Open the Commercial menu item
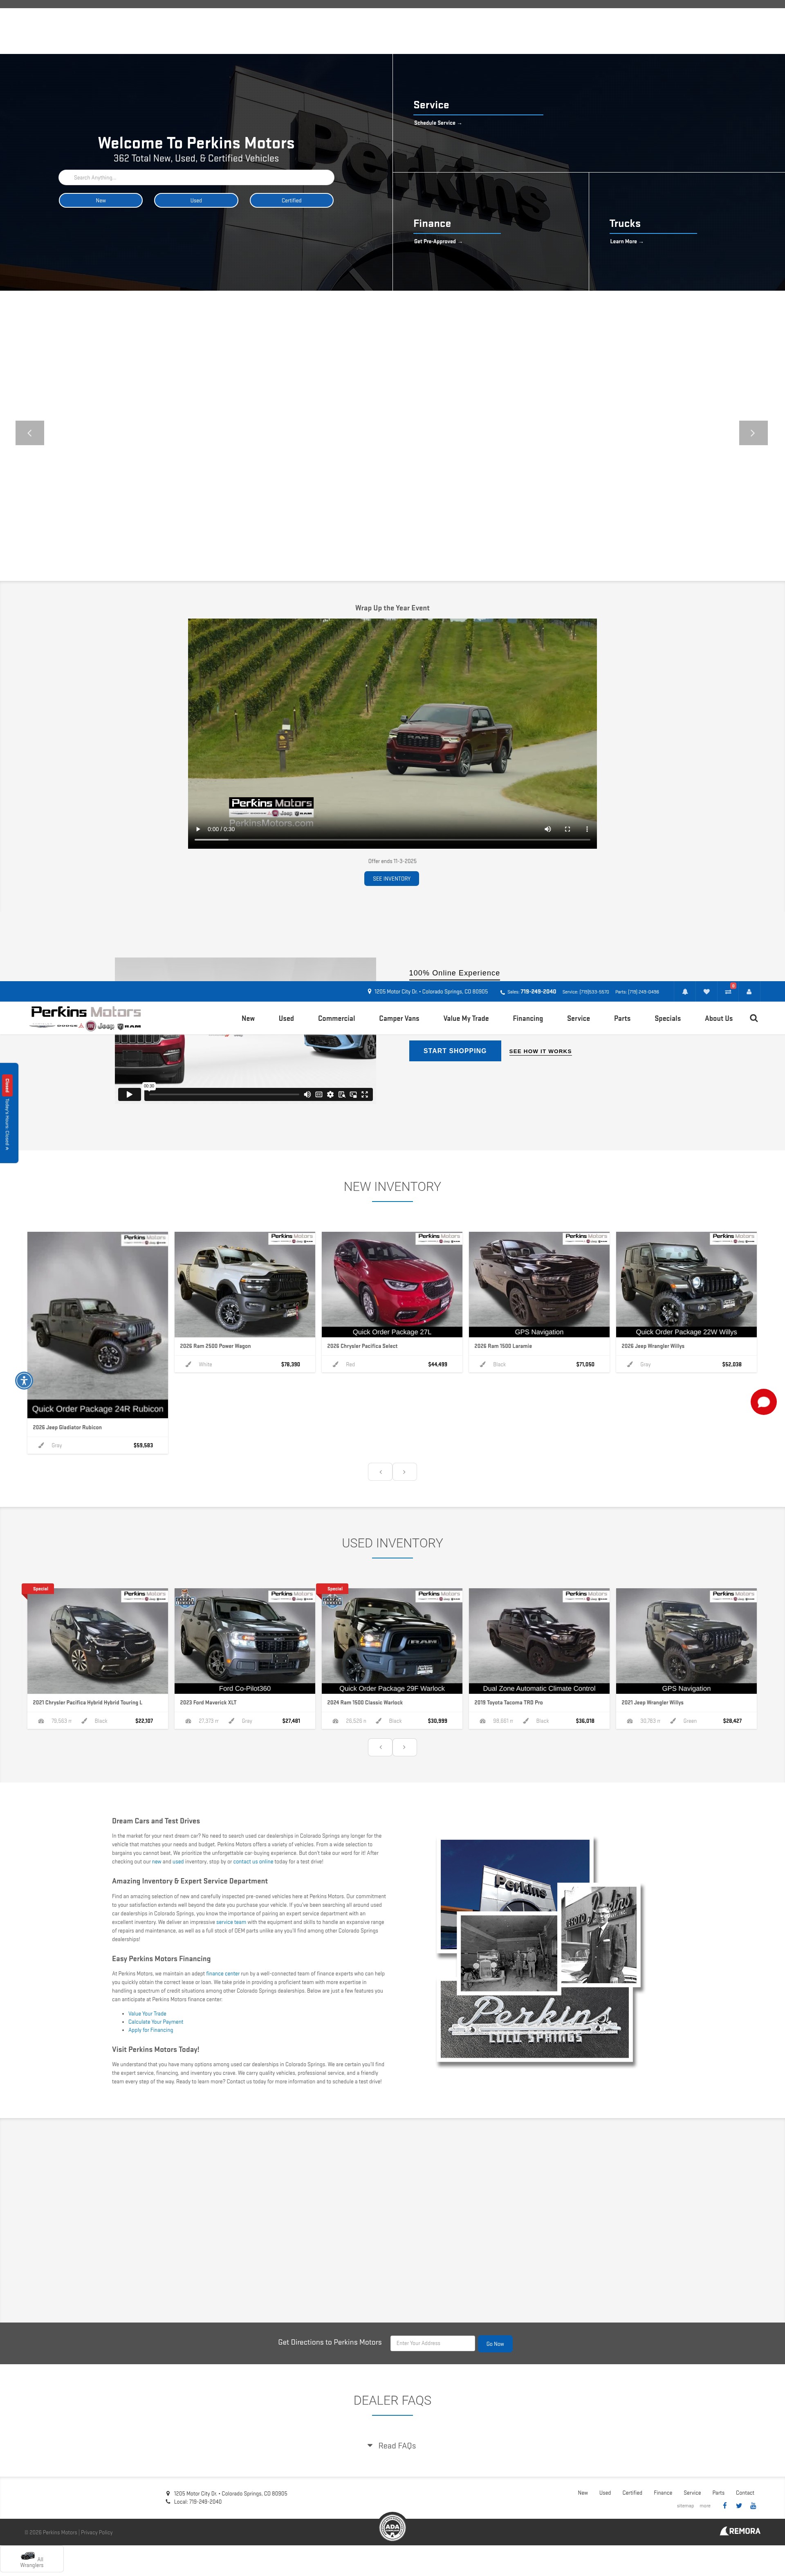 (x=336, y=1018)
